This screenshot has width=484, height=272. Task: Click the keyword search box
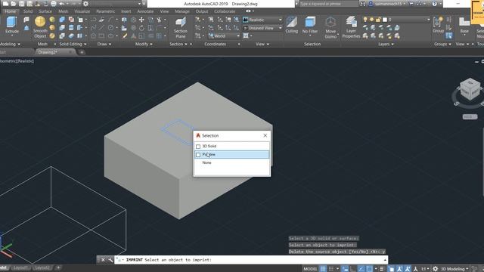[328, 4]
